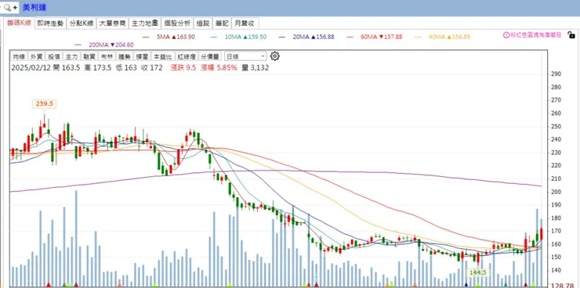580x288 pixels.
Task: Click the pink info icon before 粉紅色區塊為庫藏股
Action: (506, 35)
